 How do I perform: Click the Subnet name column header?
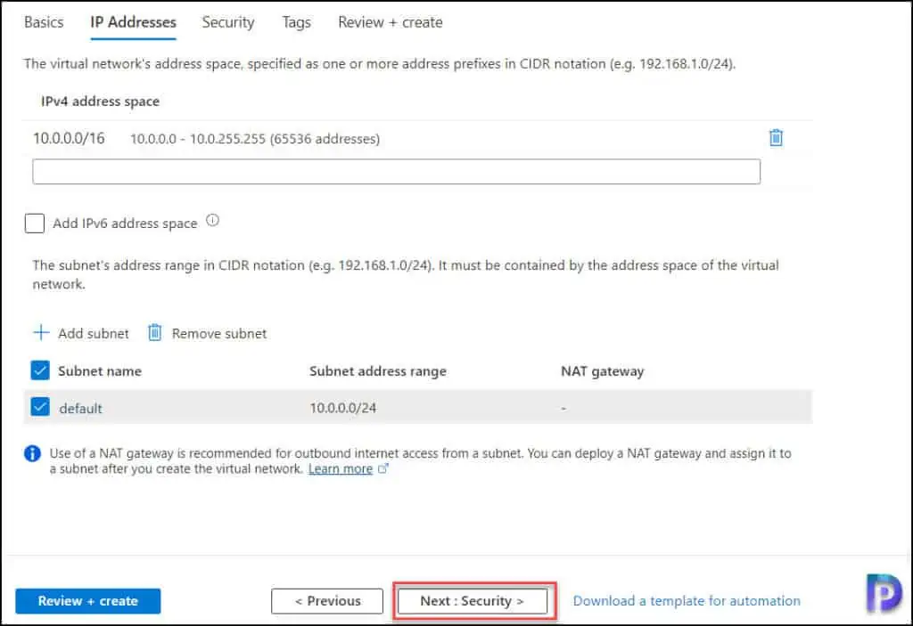pos(100,371)
